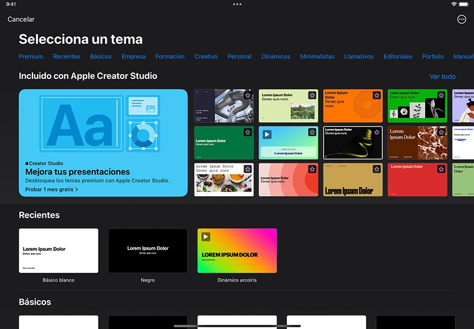
Task: Jump to the Porfolio category
Action: pos(433,56)
